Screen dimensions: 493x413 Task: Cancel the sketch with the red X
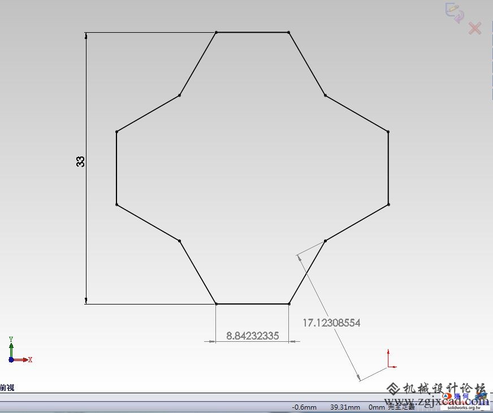[x=475, y=28]
